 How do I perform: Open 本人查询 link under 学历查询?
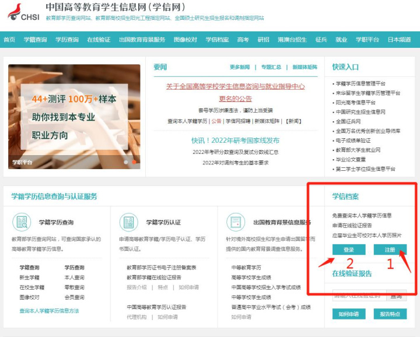point(74,278)
